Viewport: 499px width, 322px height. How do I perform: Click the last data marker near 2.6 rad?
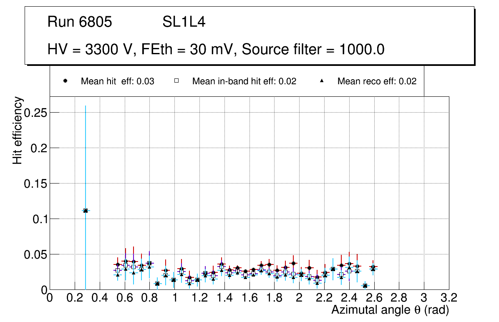click(373, 267)
